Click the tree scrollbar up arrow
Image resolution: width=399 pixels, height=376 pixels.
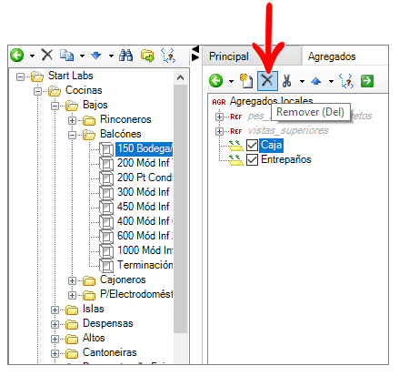click(x=180, y=77)
